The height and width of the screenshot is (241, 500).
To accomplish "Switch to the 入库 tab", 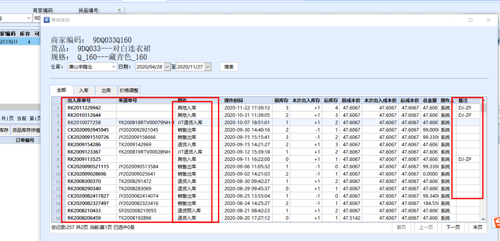I will pyautogui.click(x=84, y=90).
